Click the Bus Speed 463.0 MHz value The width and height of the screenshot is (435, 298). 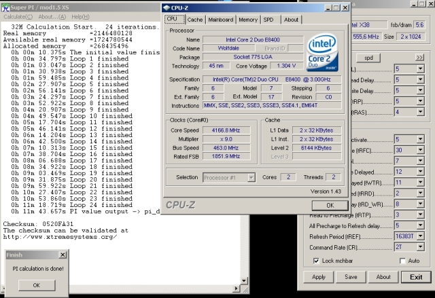point(226,148)
